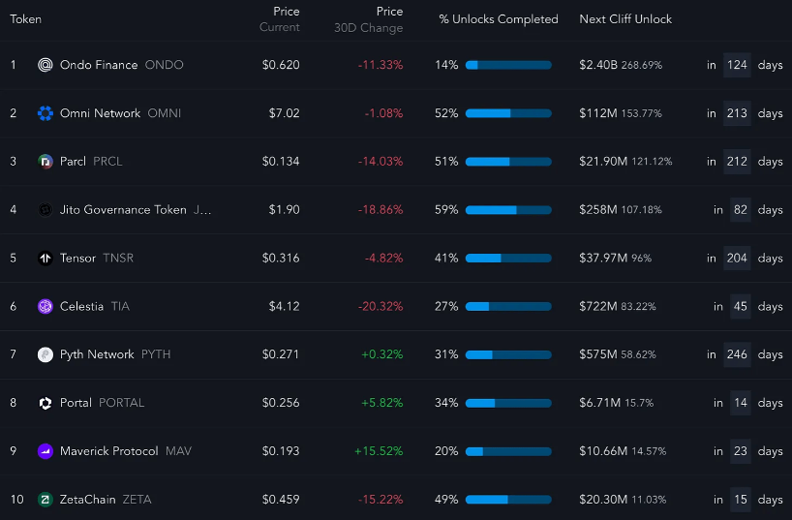Image resolution: width=792 pixels, height=520 pixels.
Task: Open Jito Governance Token name
Action: coord(123,210)
